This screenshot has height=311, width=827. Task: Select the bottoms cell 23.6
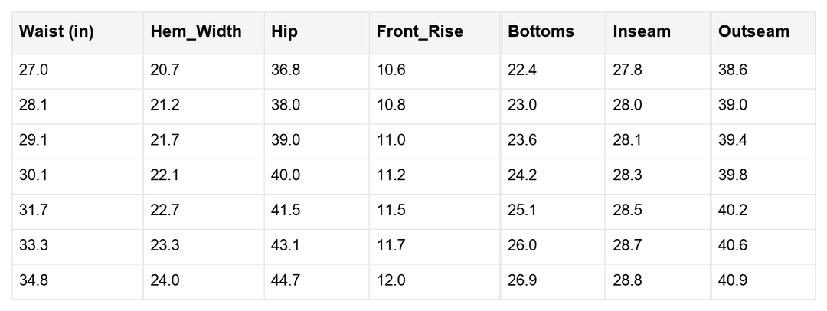pyautogui.click(x=552, y=142)
